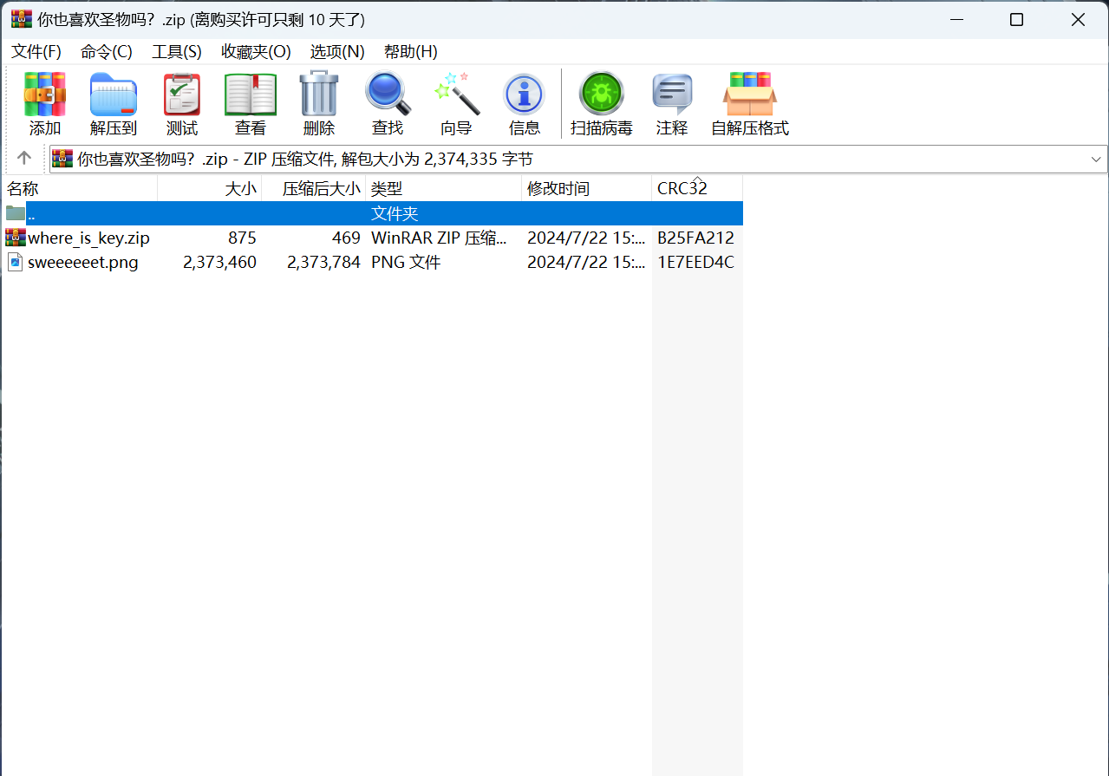The height and width of the screenshot is (776, 1109).
Task: Sort by the 修改时间 column header
Action: pyautogui.click(x=587, y=188)
